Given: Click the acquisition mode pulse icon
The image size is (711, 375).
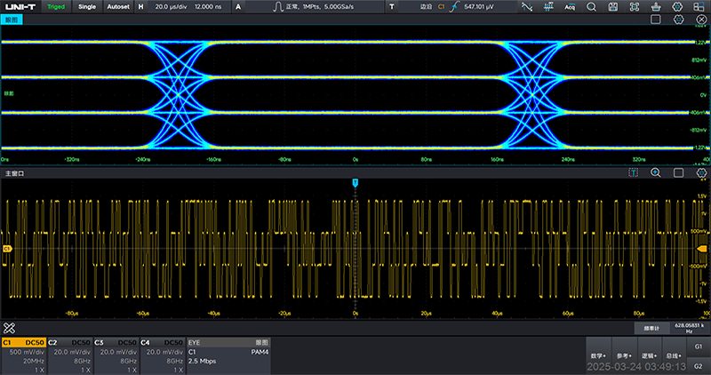Looking at the screenshot, I should point(278,7).
